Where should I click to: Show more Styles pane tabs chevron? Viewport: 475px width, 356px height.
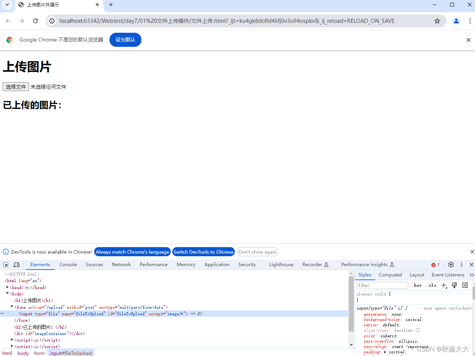point(472,275)
